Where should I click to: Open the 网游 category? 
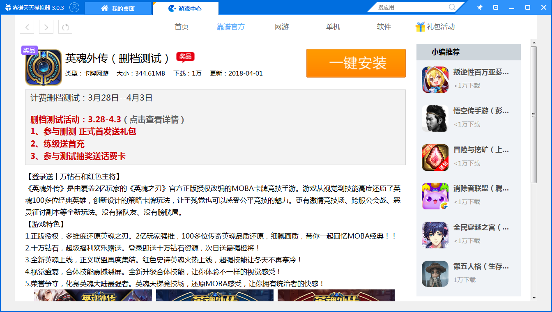[x=282, y=27]
